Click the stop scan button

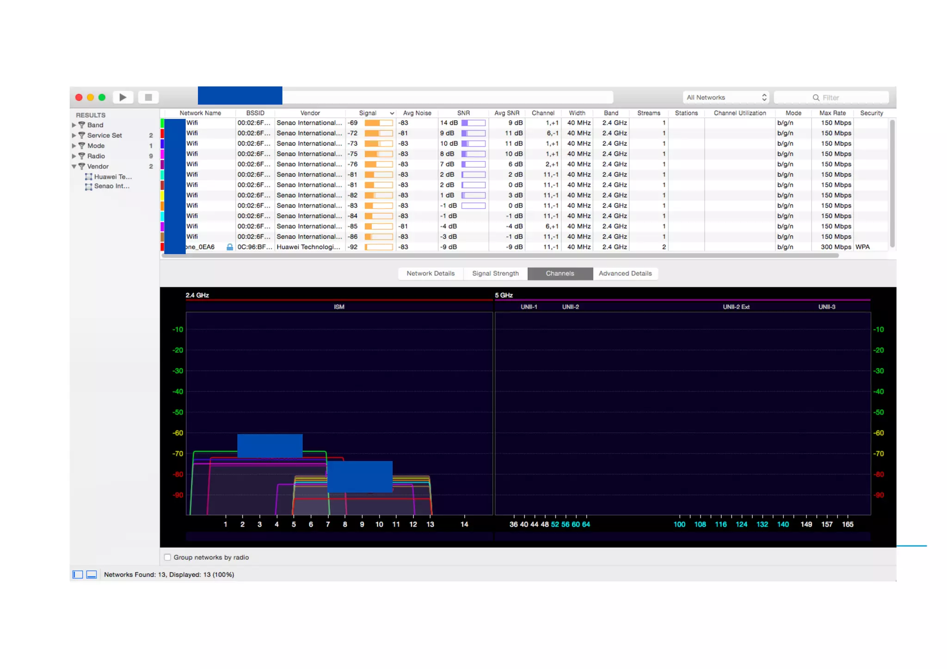148,98
